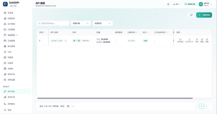Image resolution: width=217 pixels, height=114 pixels.
Task: Click the 永久有效 expiry cell
Action: (x=131, y=41)
